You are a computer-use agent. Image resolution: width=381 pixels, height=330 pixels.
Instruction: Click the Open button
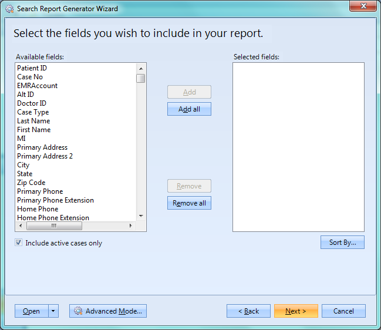(31, 311)
